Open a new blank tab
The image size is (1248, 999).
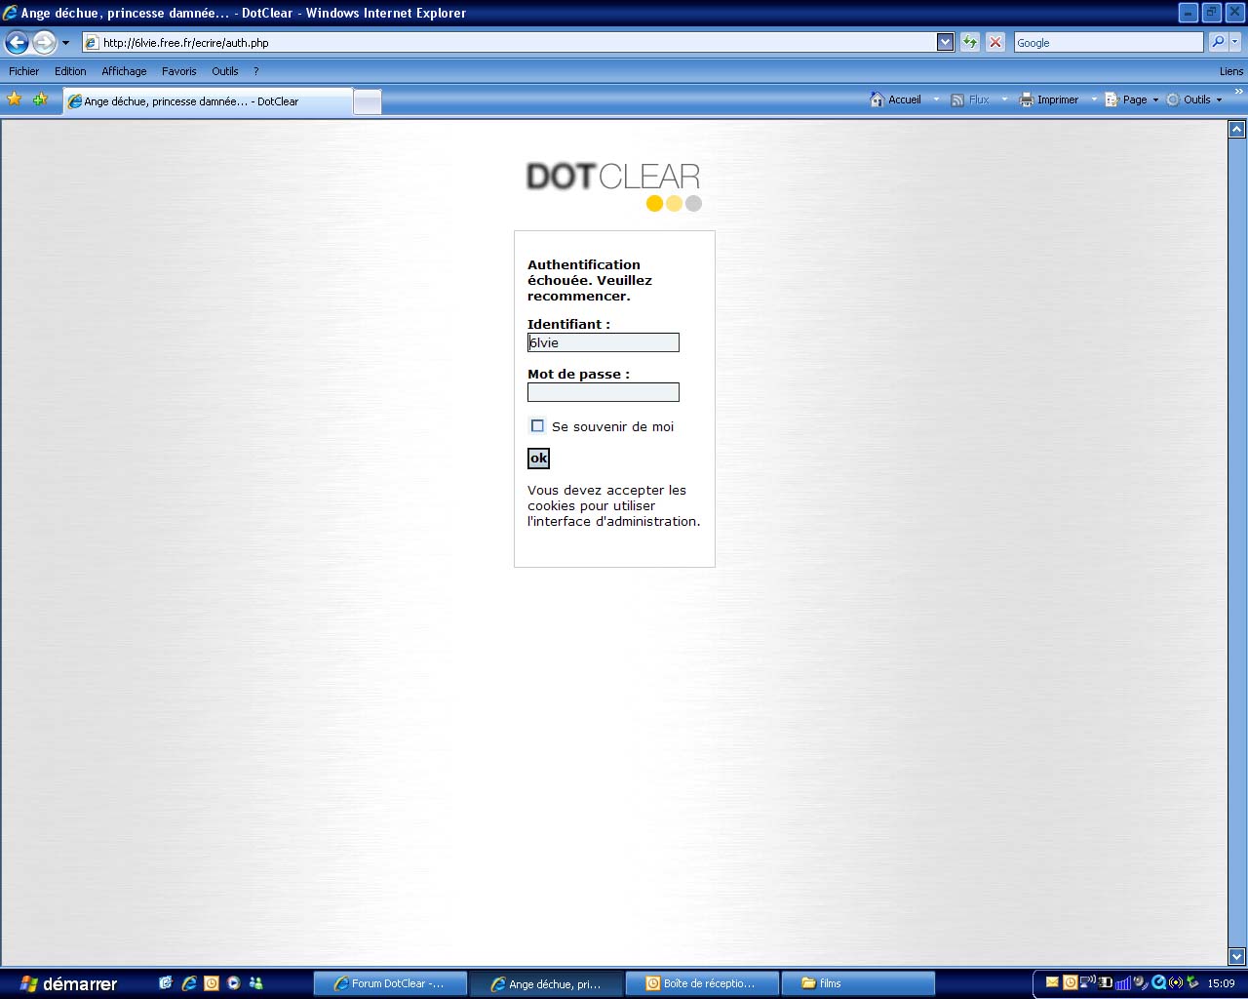(x=368, y=101)
